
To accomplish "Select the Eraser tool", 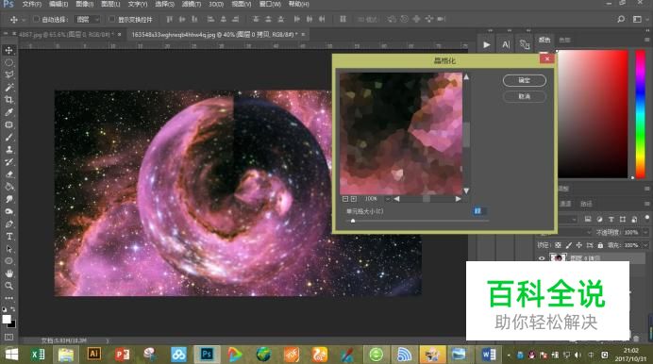I will 8,174.
